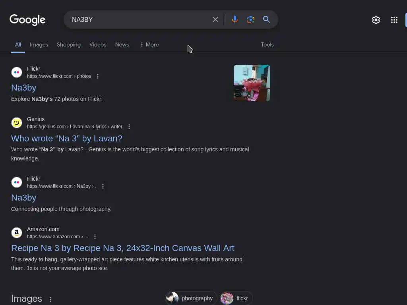Open 'Who wrote "Na 3" by Lavan?' result
This screenshot has width=407, height=305.
(67, 138)
